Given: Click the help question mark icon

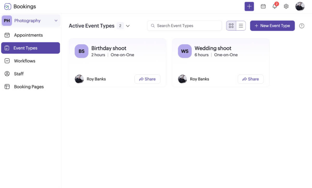Looking at the screenshot, I should (302, 26).
